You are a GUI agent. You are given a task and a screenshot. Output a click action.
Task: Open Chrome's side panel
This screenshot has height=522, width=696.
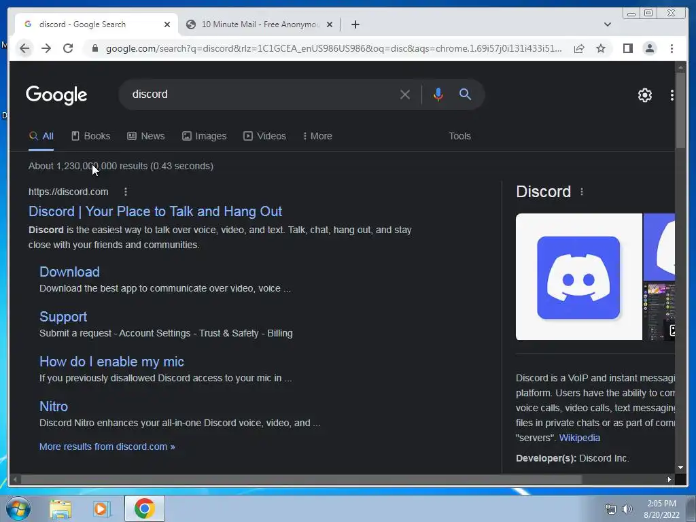627,48
